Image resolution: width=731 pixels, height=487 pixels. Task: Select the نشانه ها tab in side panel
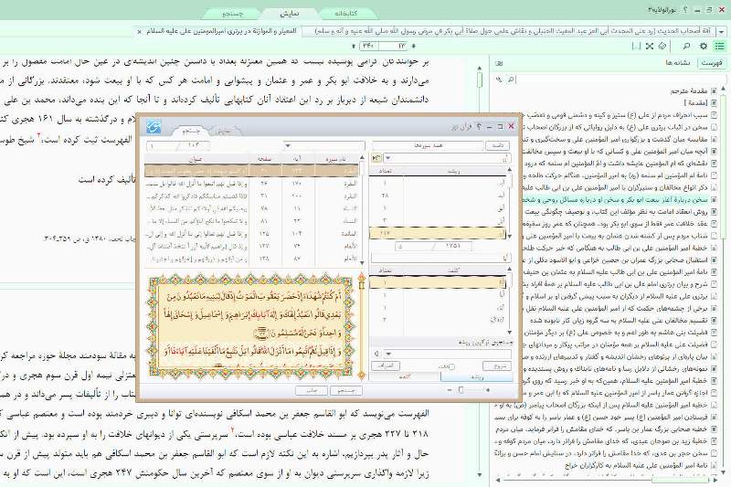(678, 63)
